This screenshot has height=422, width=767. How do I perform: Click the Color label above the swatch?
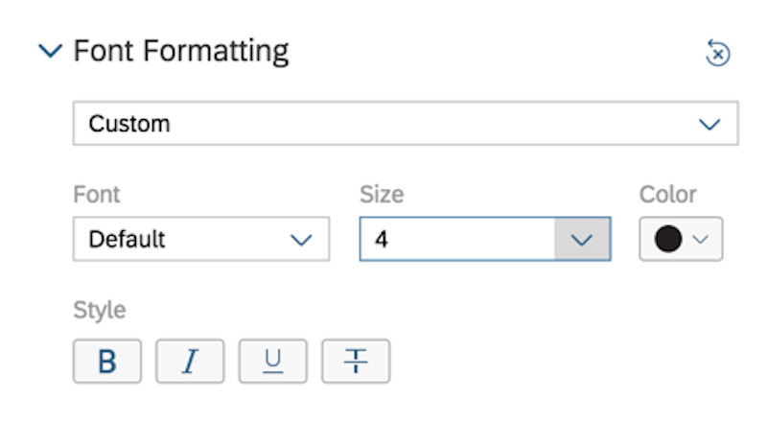point(667,195)
